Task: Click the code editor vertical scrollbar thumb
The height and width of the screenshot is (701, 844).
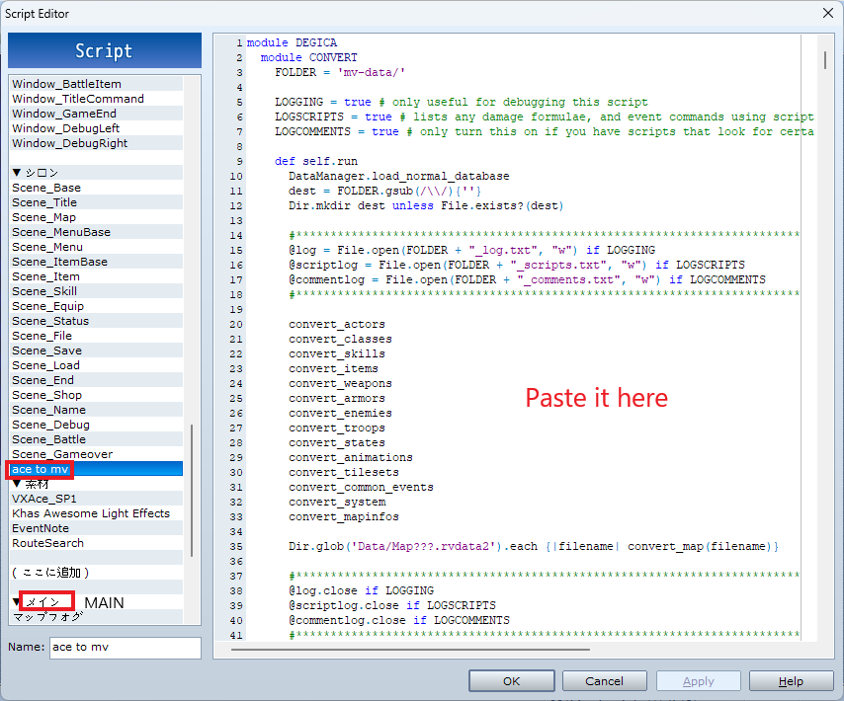Action: tap(824, 59)
